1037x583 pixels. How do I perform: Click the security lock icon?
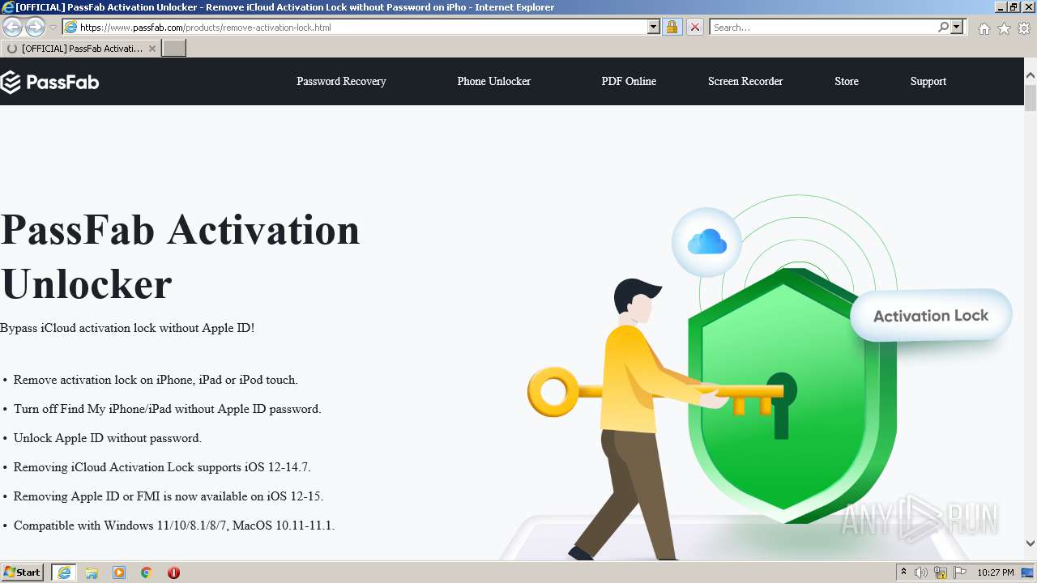pyautogui.click(x=672, y=28)
